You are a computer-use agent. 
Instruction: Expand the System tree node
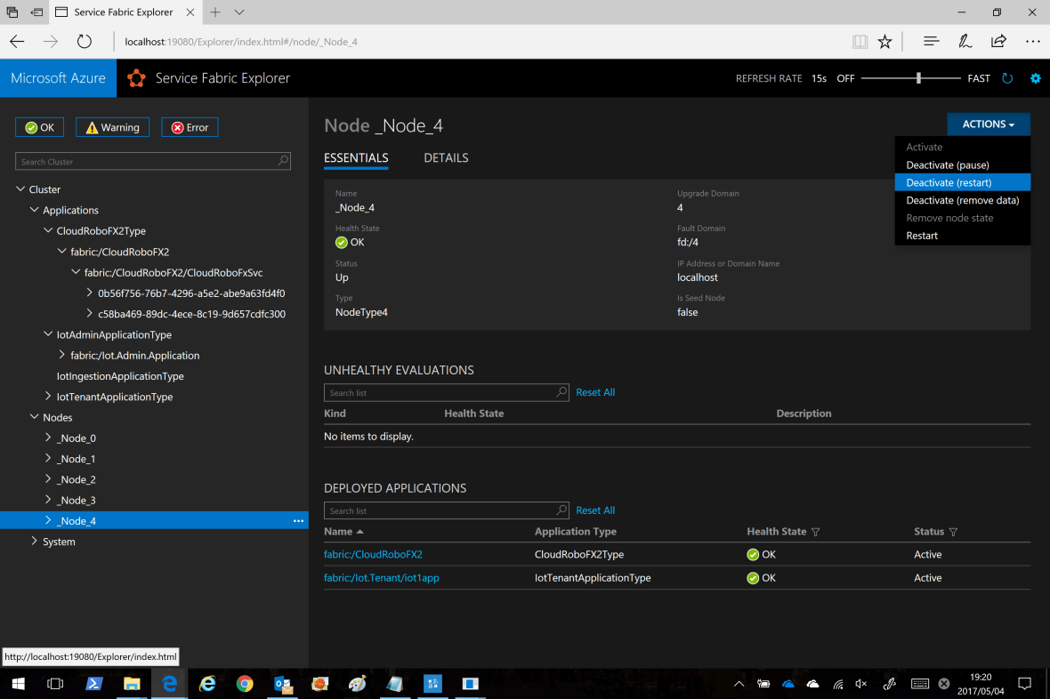(35, 542)
